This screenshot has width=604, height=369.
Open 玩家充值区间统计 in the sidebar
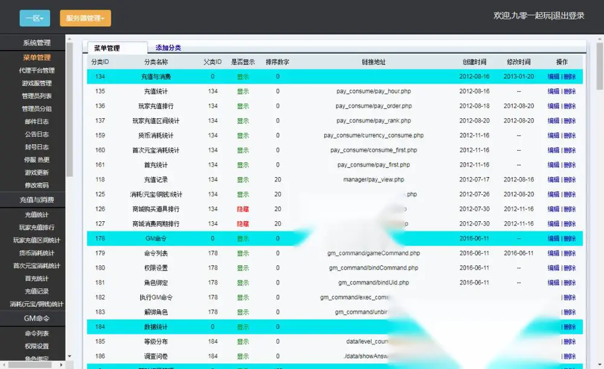pyautogui.click(x=37, y=240)
